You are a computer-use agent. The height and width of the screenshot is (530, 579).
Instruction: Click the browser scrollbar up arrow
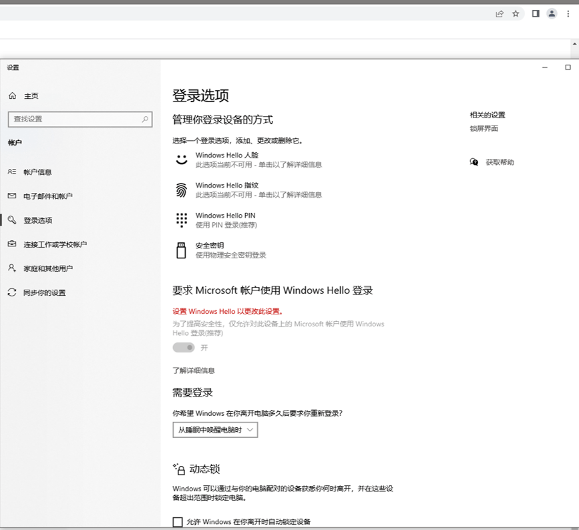point(575,43)
